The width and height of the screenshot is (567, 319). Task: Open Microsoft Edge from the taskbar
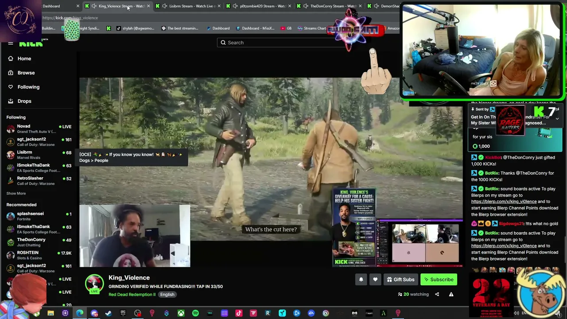pyautogui.click(x=79, y=314)
